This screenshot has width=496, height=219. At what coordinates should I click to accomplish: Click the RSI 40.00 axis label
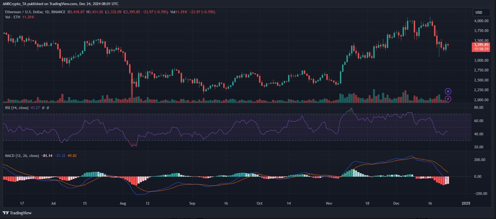pyautogui.click(x=479, y=134)
